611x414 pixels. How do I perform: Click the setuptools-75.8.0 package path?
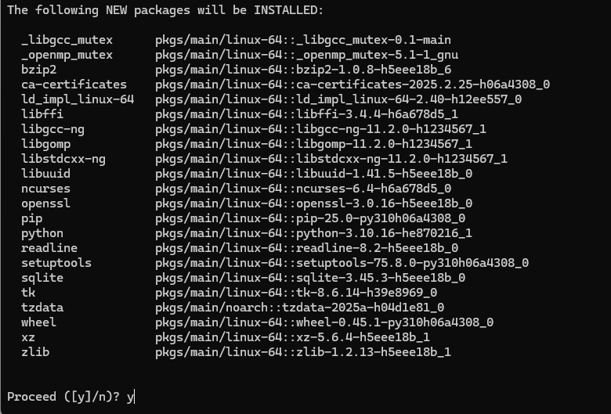(342, 263)
